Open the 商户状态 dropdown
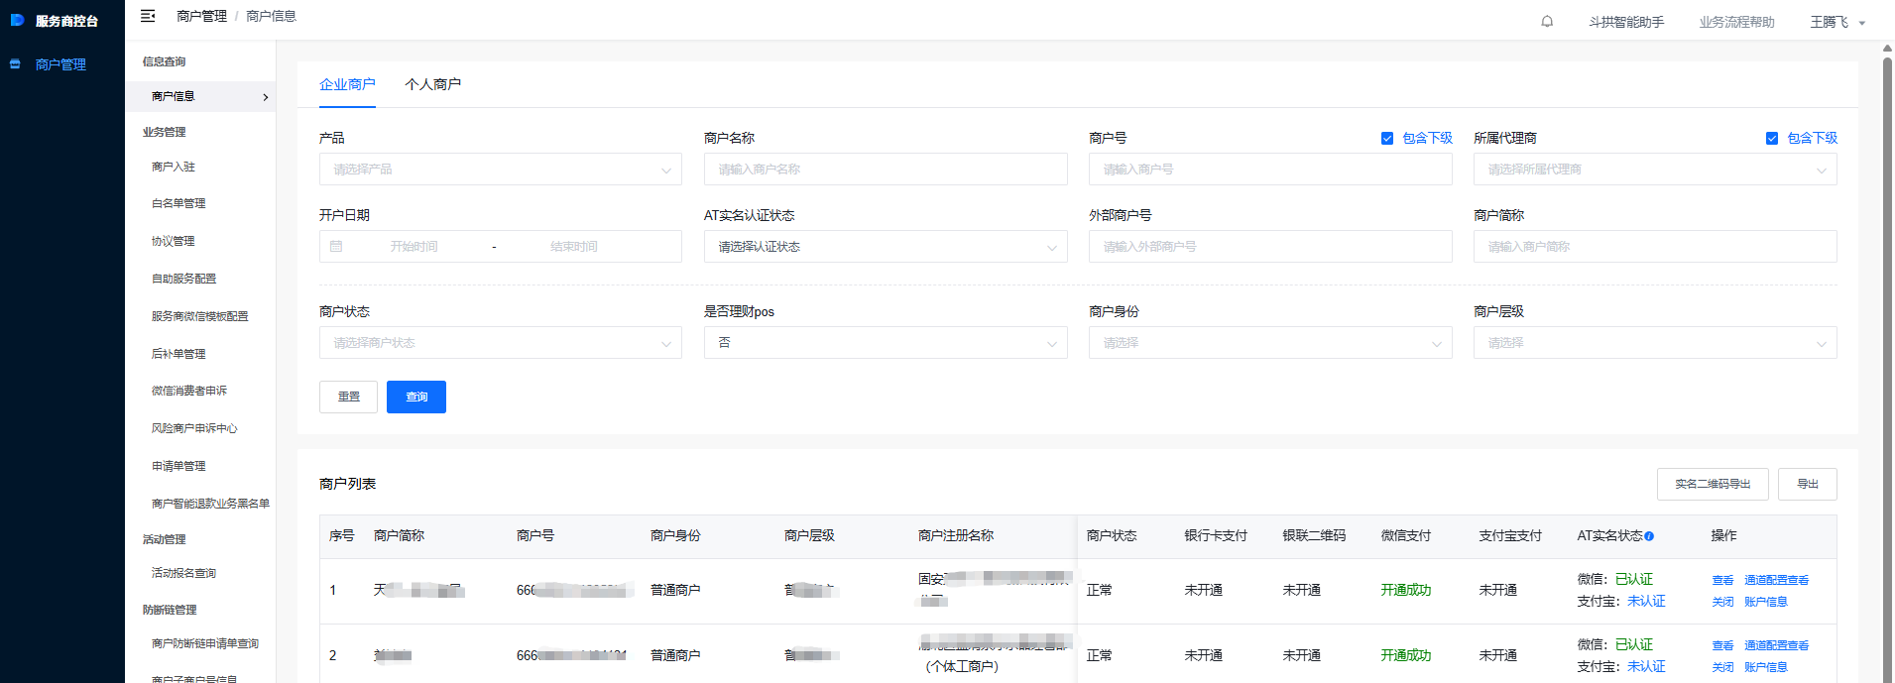This screenshot has width=1895, height=683. tap(501, 343)
